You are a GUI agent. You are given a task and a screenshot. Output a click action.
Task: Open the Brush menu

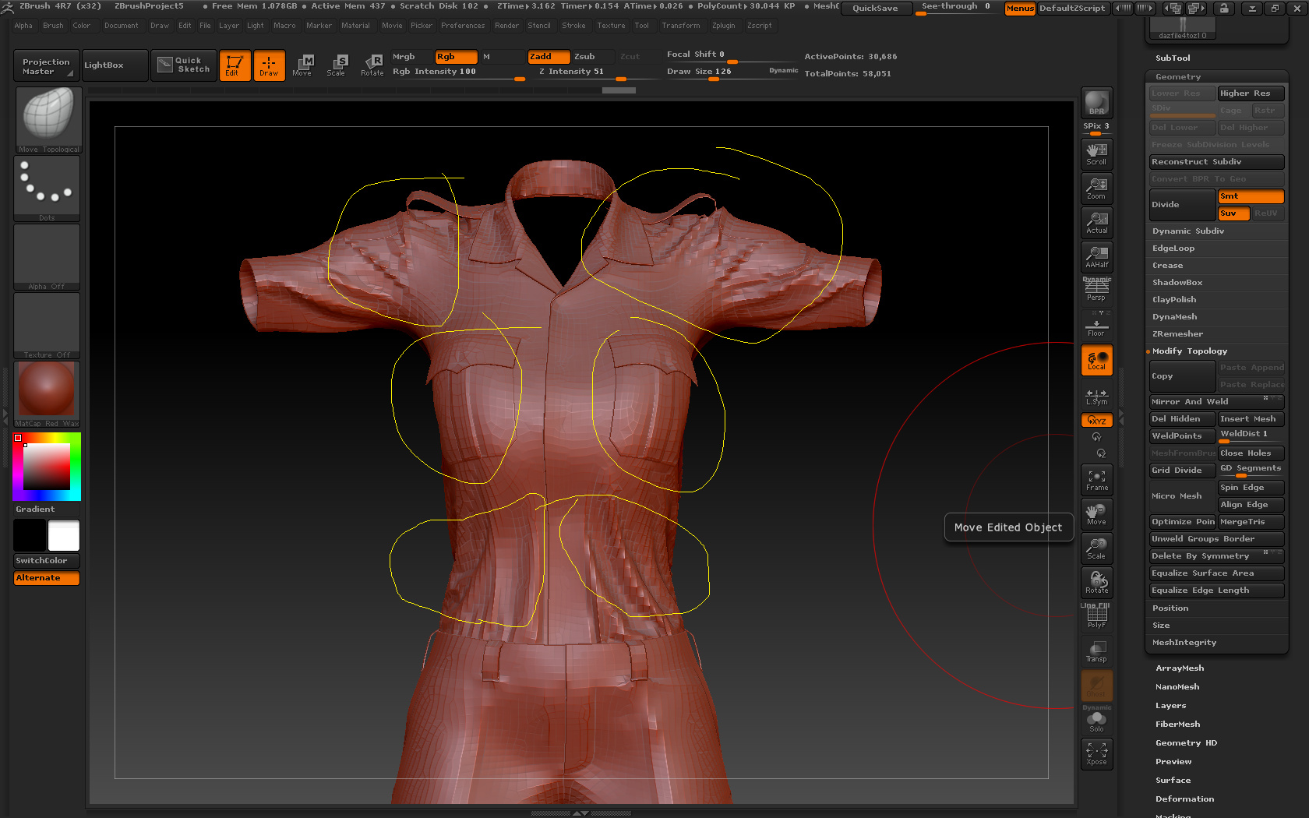[x=53, y=26]
